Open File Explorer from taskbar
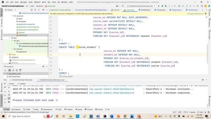The height and width of the screenshot is (119, 211). [71, 116]
